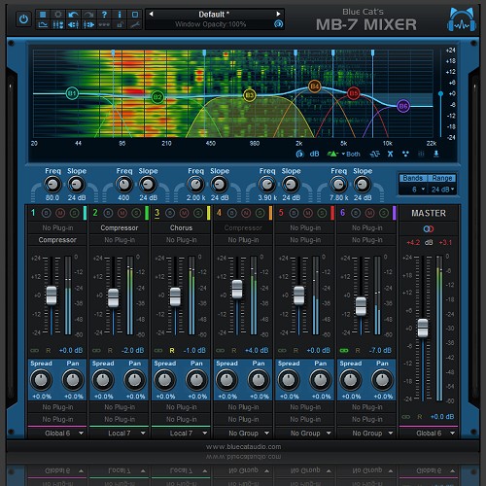Click the green spectrum peaks icon
This screenshot has height=486, width=486.
pos(332,154)
